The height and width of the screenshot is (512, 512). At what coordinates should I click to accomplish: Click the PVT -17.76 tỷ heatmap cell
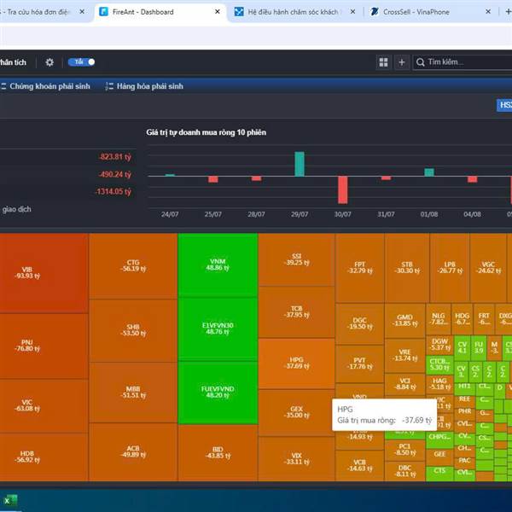(x=359, y=364)
